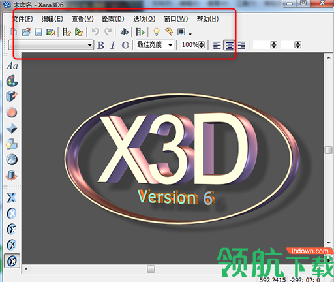Click the Xara3D6 title bar app icon
Viewport: 334px width, 282px height.
[7, 4]
